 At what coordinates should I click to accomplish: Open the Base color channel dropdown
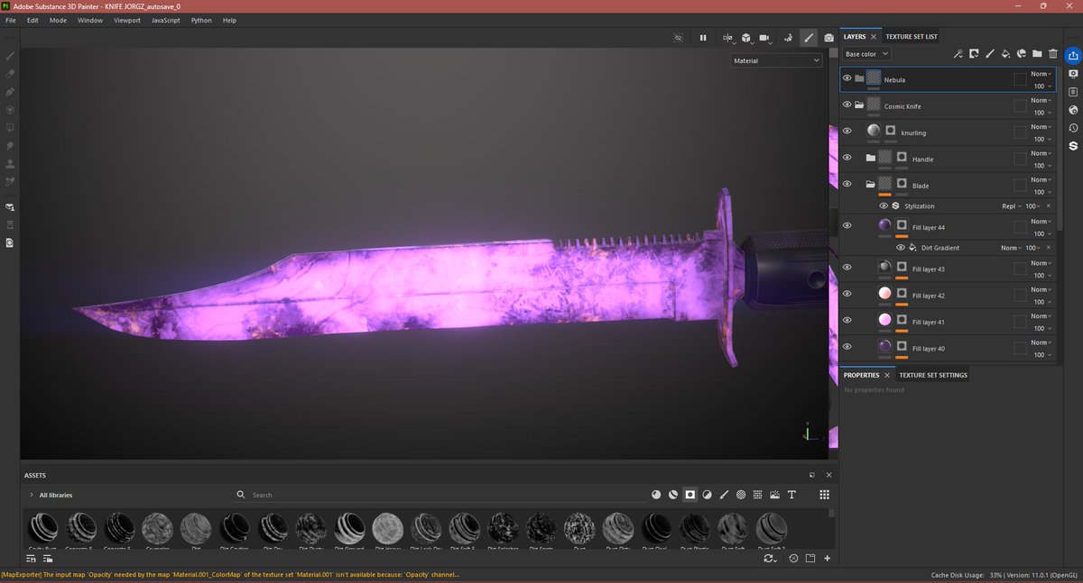867,54
